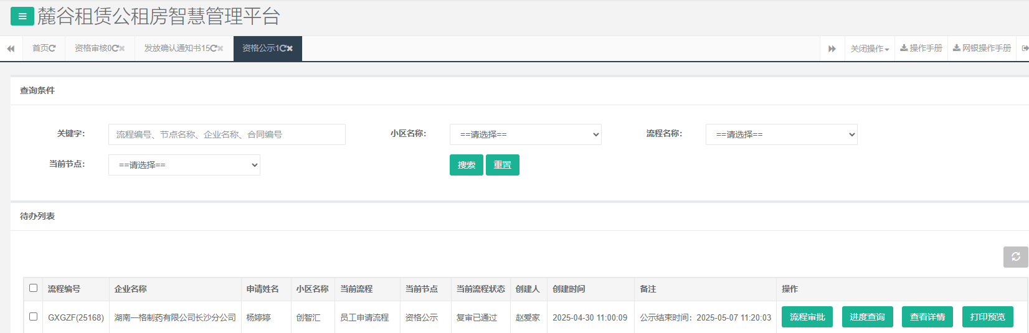Open the 流程名称 dropdown
This screenshot has width=1029, height=333.
(x=781, y=134)
